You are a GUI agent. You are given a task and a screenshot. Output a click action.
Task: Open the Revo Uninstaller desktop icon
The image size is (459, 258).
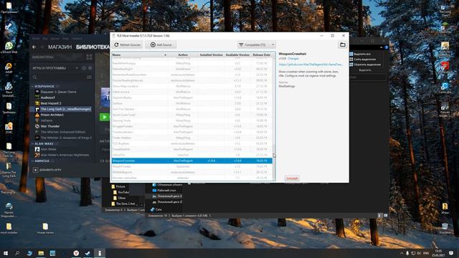tap(9, 89)
